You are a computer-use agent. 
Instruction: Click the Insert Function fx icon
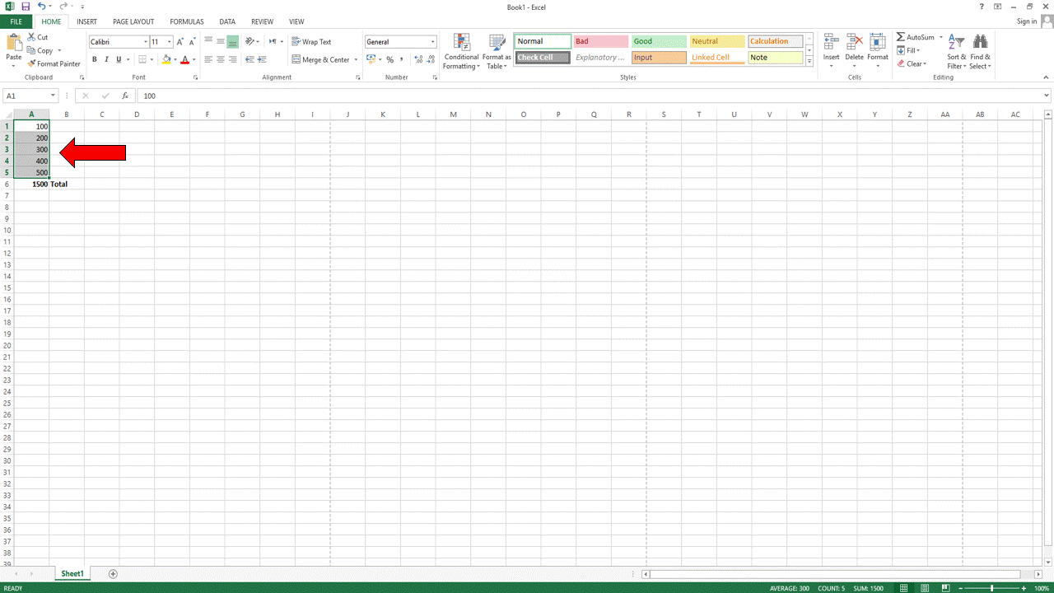[125, 96]
